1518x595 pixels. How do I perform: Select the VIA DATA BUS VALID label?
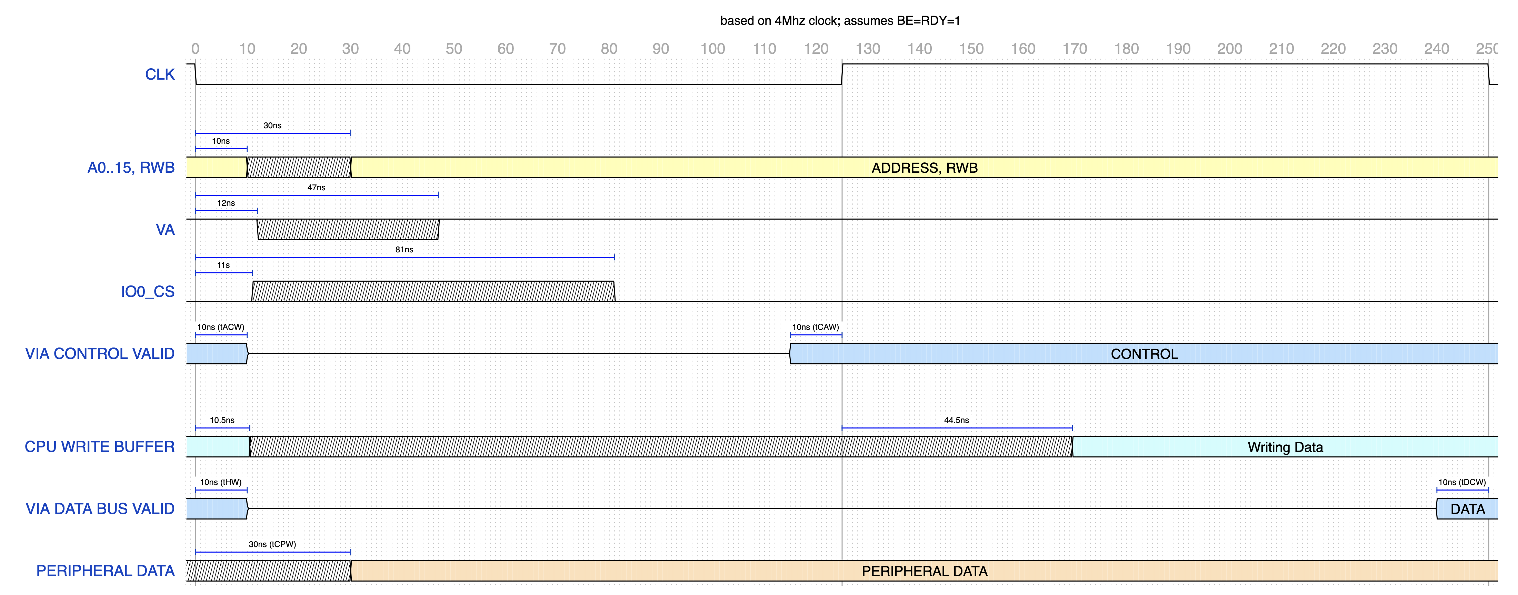100,508
